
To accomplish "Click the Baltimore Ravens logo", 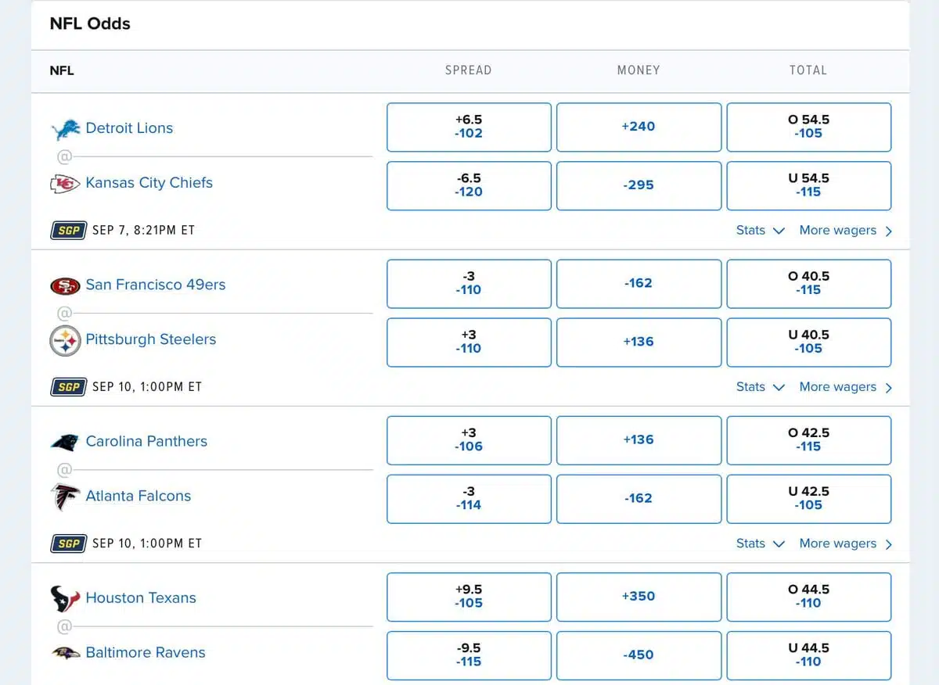I will [x=66, y=653].
